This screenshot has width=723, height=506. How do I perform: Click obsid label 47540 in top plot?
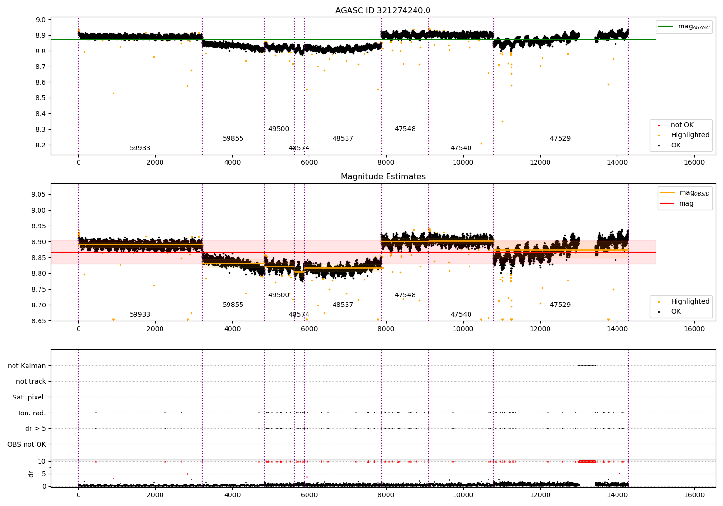click(461, 148)
